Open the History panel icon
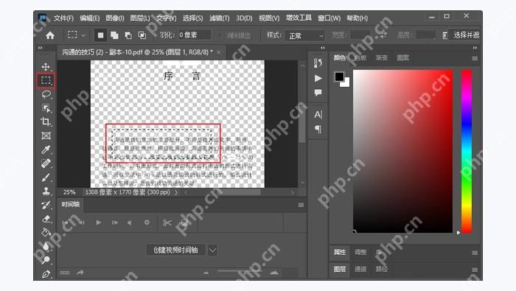516x291 pixels. [318, 63]
